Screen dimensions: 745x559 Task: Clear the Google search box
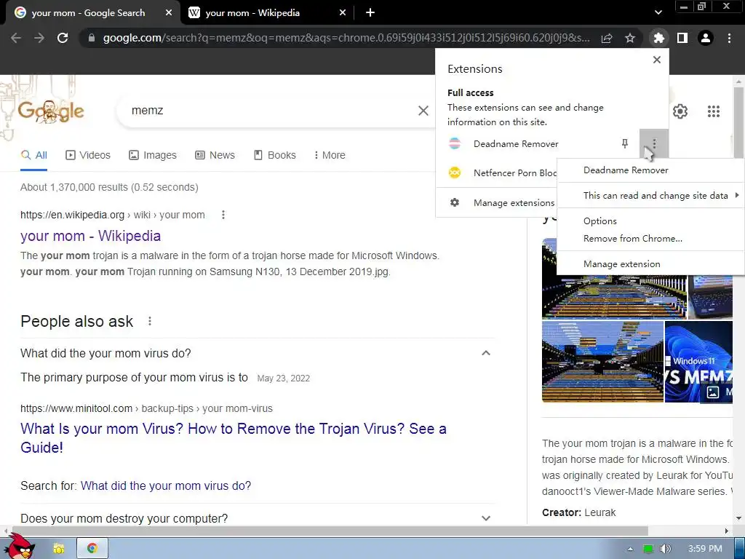[x=423, y=111]
